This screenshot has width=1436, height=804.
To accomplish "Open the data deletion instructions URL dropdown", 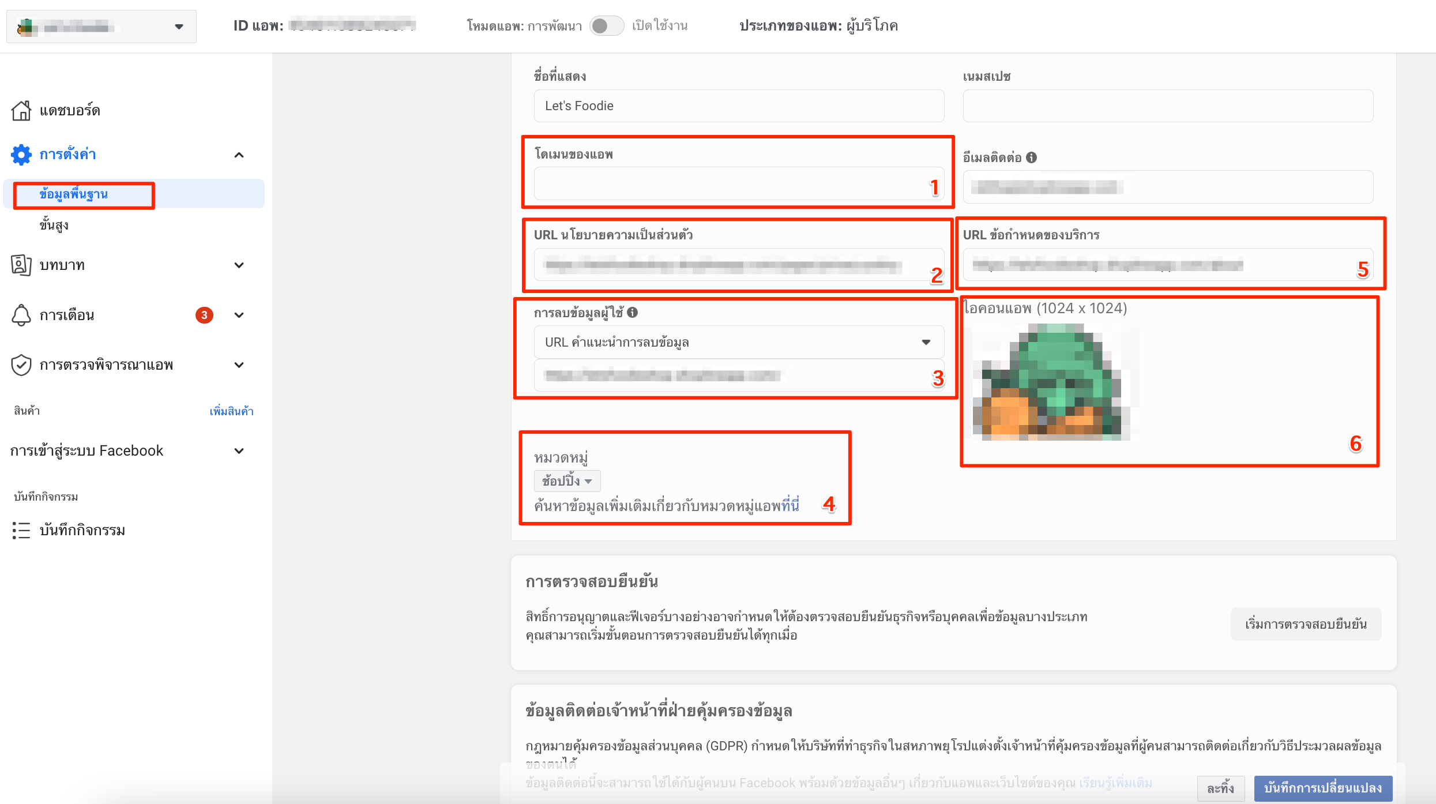I will coord(739,342).
